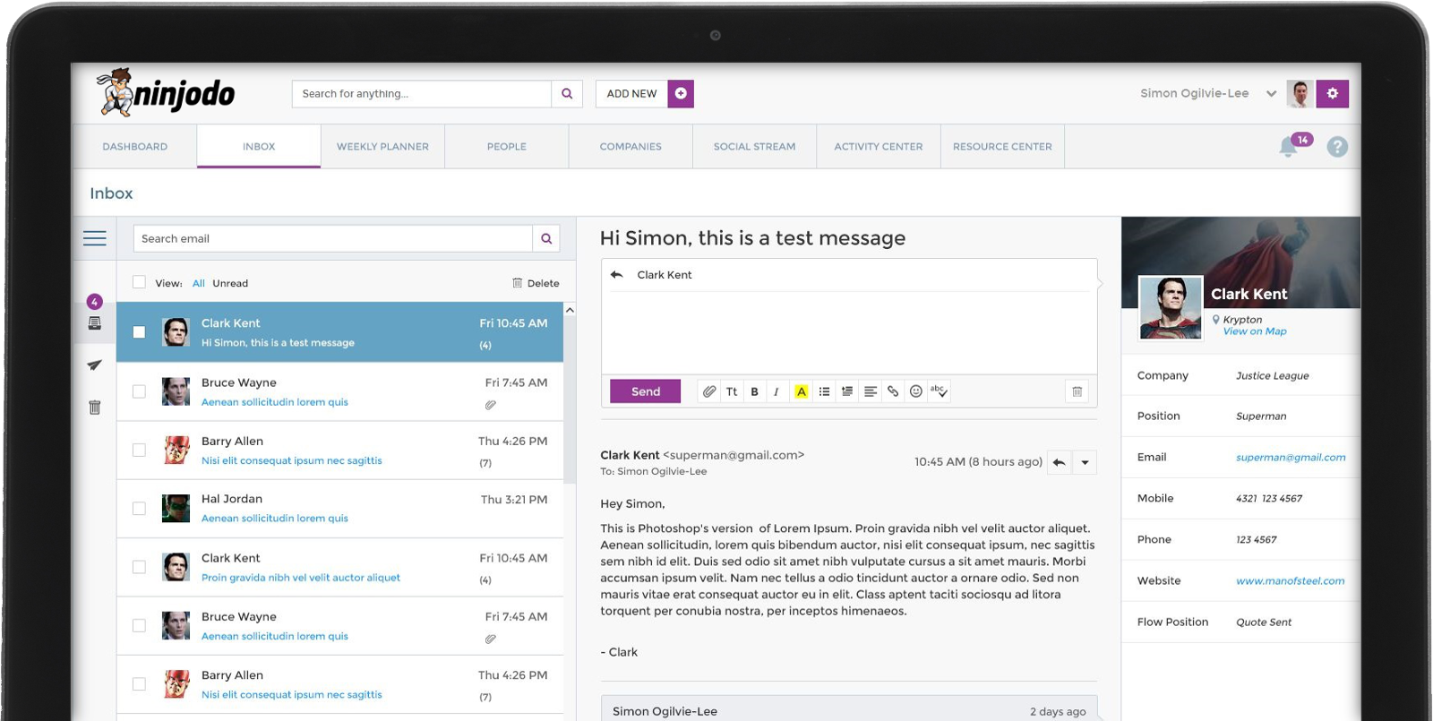Open the trash folder in the sidebar
This screenshot has width=1433, height=721.
tap(95, 408)
